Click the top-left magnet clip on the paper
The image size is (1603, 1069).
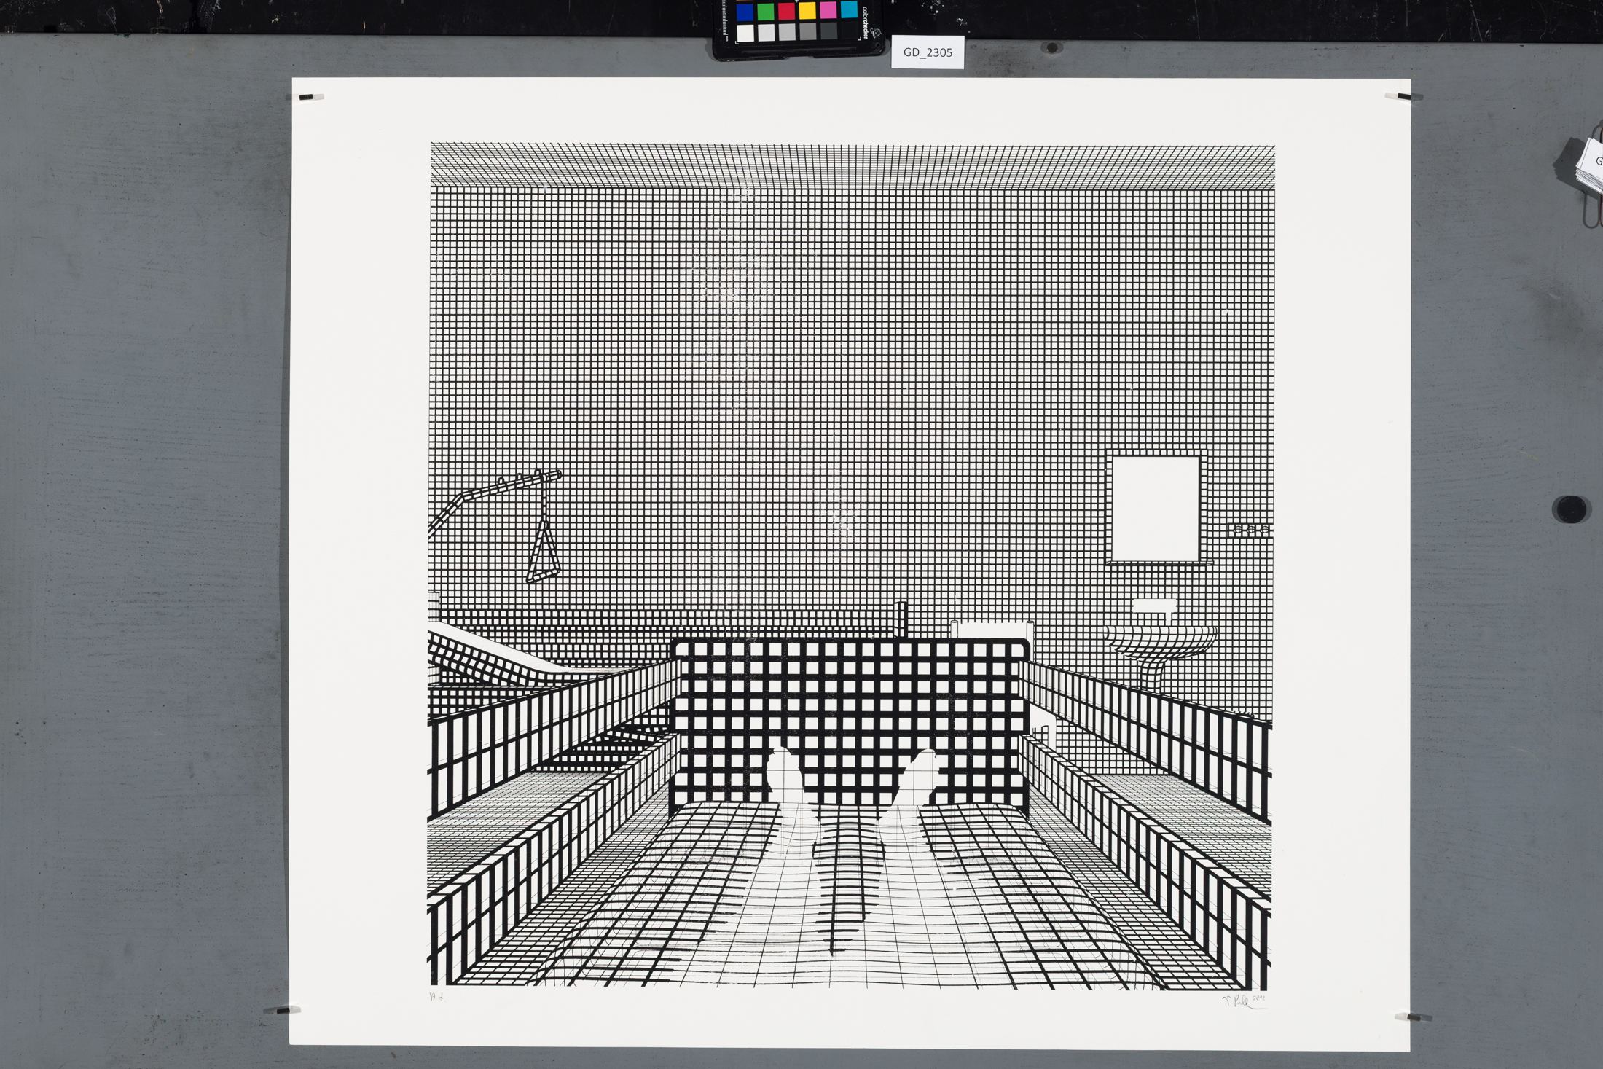[x=310, y=97]
